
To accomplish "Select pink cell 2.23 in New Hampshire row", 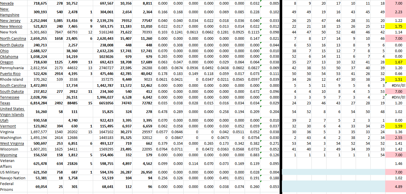I will tap(395, 12).
